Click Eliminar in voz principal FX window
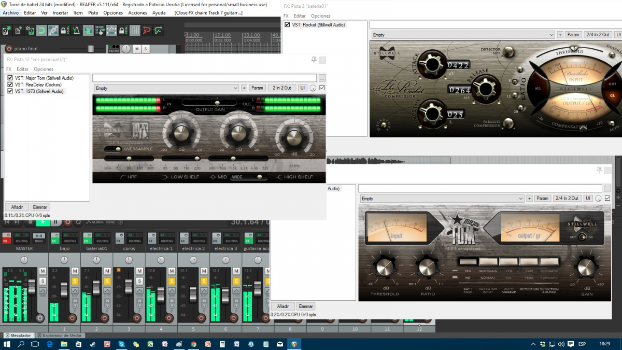This screenshot has height=350, width=622. pyautogui.click(x=40, y=207)
